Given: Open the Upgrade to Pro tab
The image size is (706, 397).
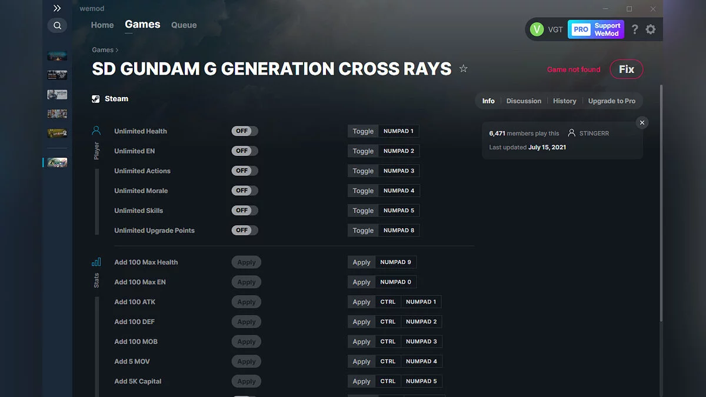Looking at the screenshot, I should (612, 101).
